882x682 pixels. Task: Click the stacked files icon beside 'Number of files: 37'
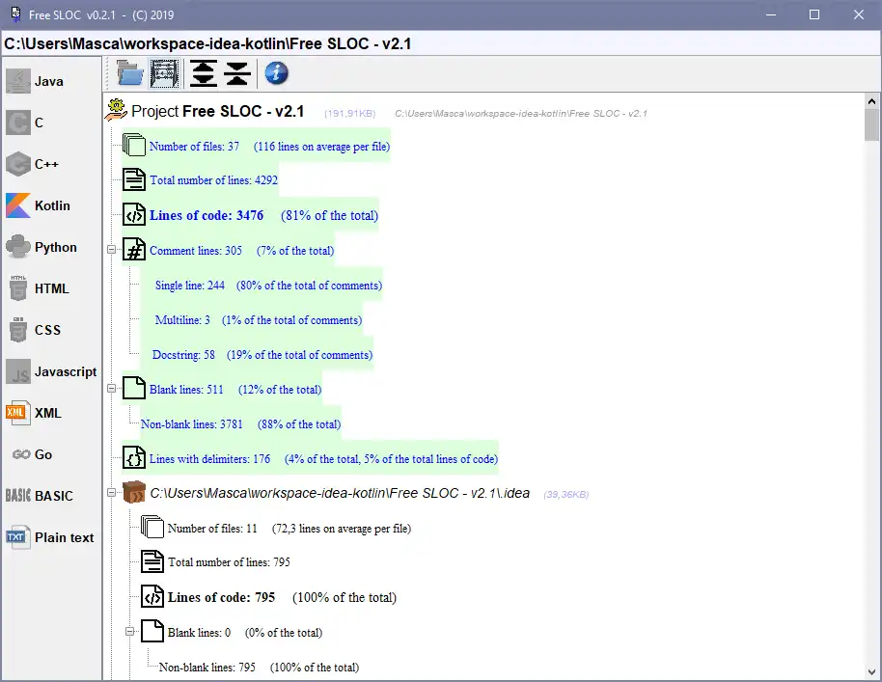point(134,145)
